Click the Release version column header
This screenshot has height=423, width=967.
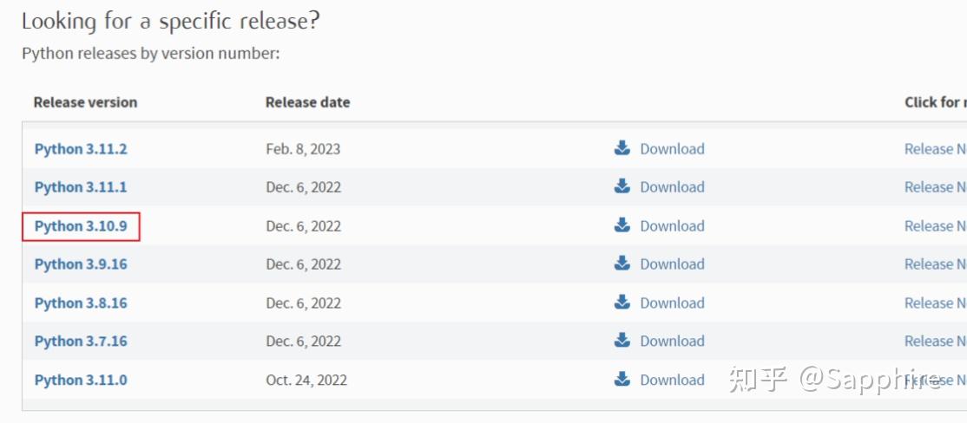pos(85,102)
